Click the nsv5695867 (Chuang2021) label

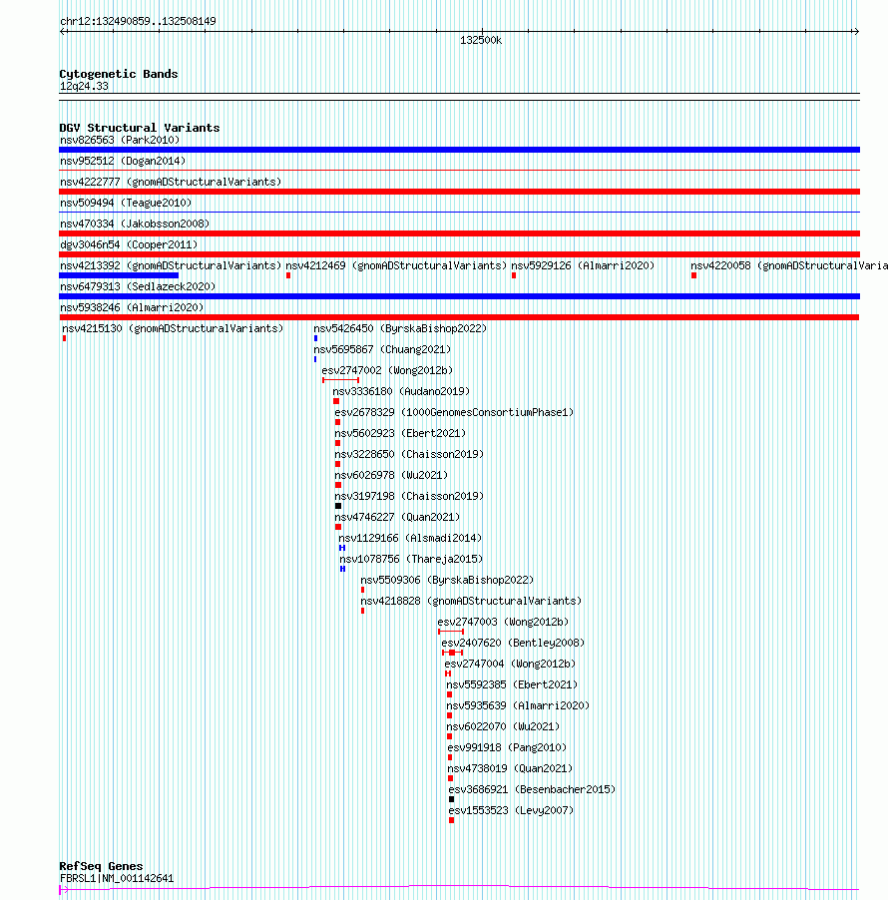[x=382, y=349]
